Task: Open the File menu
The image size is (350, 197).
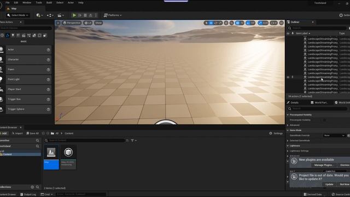Action: [7, 3]
